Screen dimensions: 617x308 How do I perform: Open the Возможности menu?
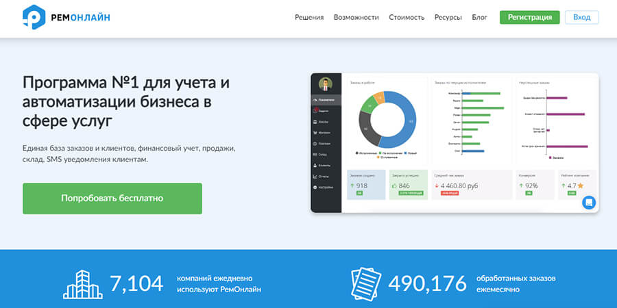pyautogui.click(x=356, y=17)
